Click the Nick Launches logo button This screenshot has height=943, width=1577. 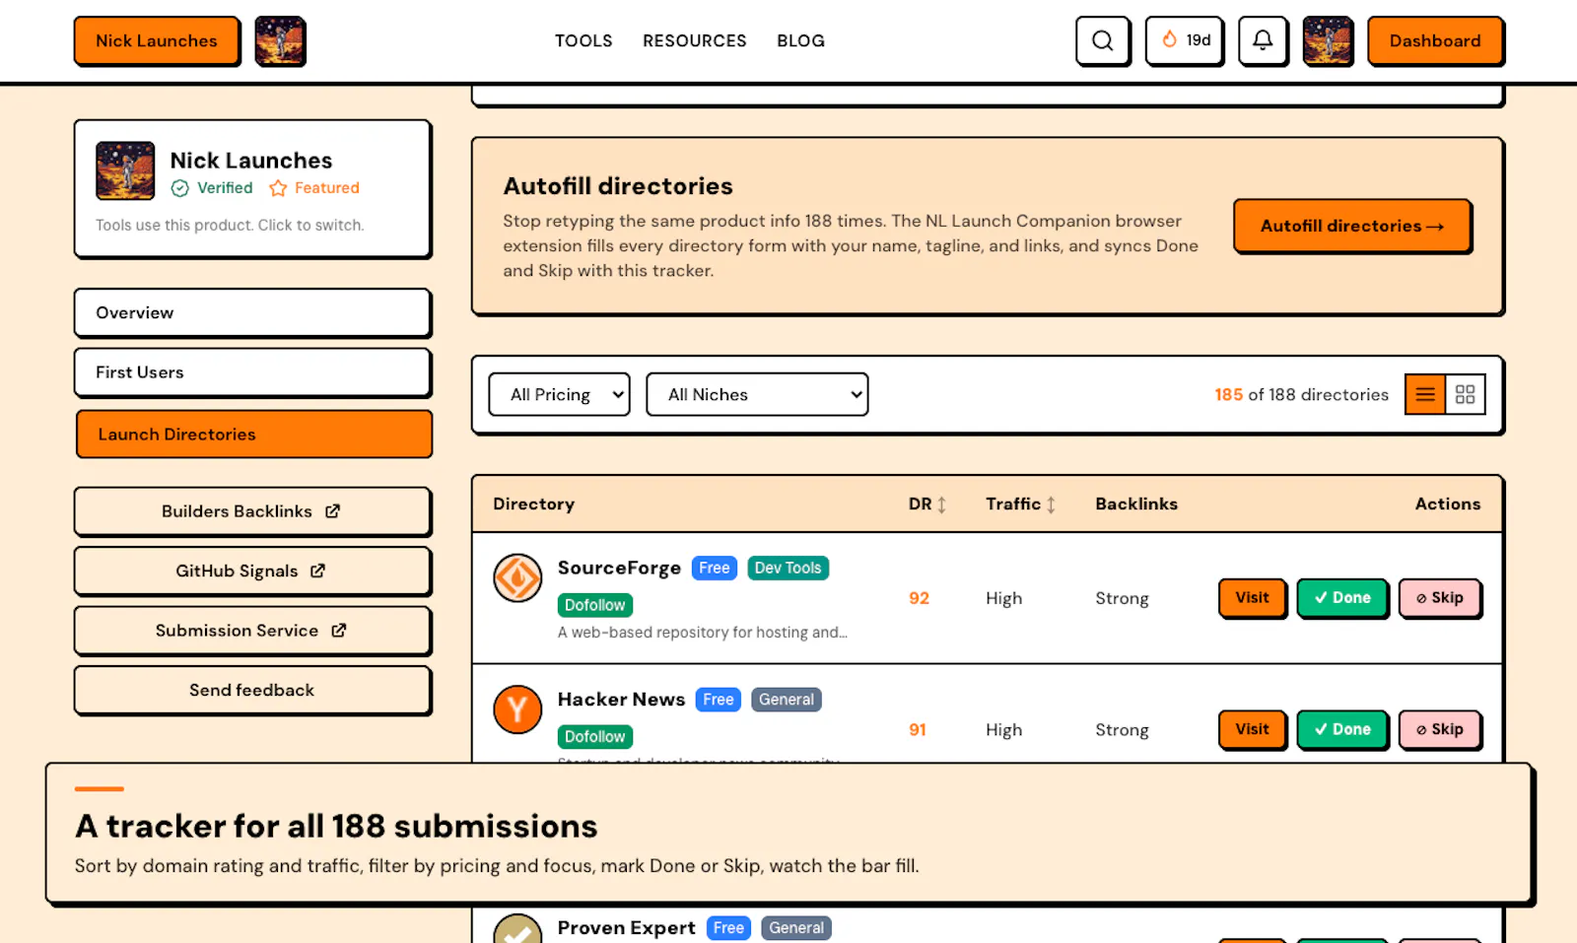click(x=157, y=40)
